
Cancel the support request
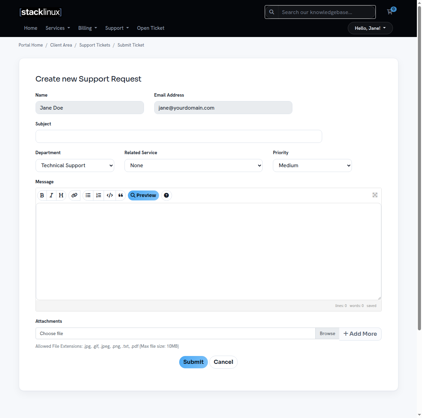click(223, 362)
